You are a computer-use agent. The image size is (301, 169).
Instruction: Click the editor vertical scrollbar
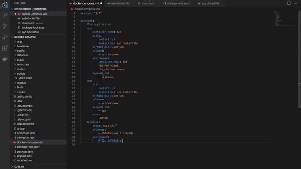pos(299,60)
